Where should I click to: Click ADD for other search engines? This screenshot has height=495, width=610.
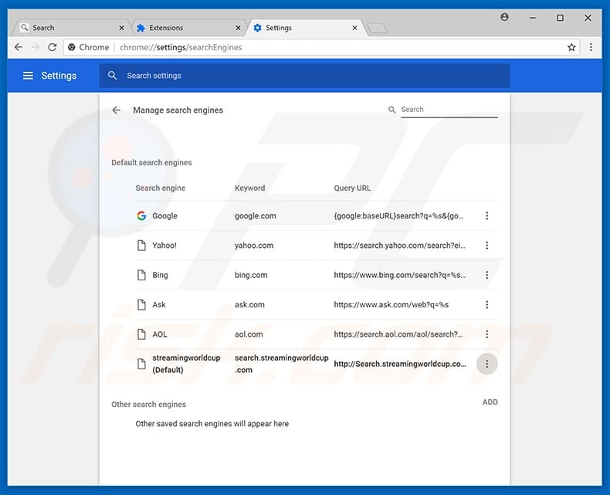click(490, 402)
